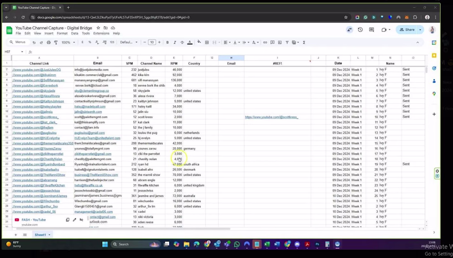
Task: Open the zoom 100% dropdown
Action: tap(68, 42)
